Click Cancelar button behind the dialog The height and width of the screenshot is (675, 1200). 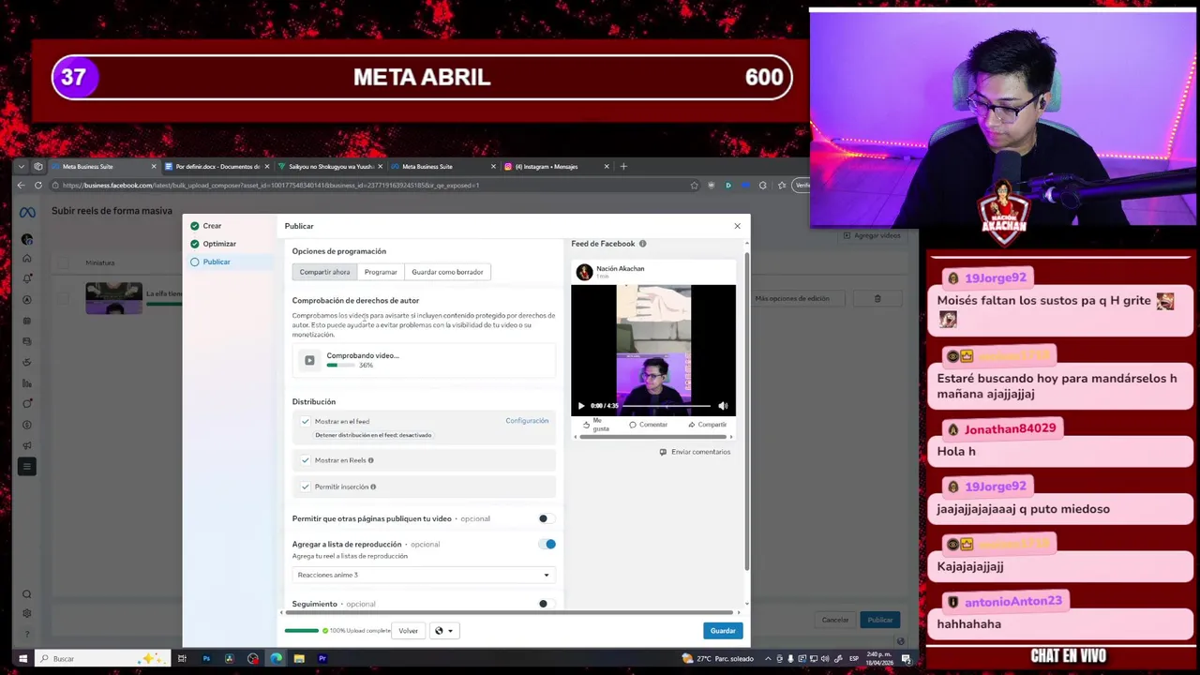point(834,620)
